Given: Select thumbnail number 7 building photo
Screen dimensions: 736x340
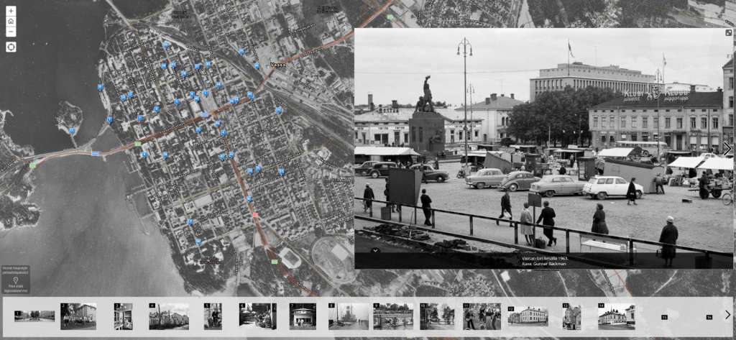Looking at the screenshot, I should pos(303,316).
